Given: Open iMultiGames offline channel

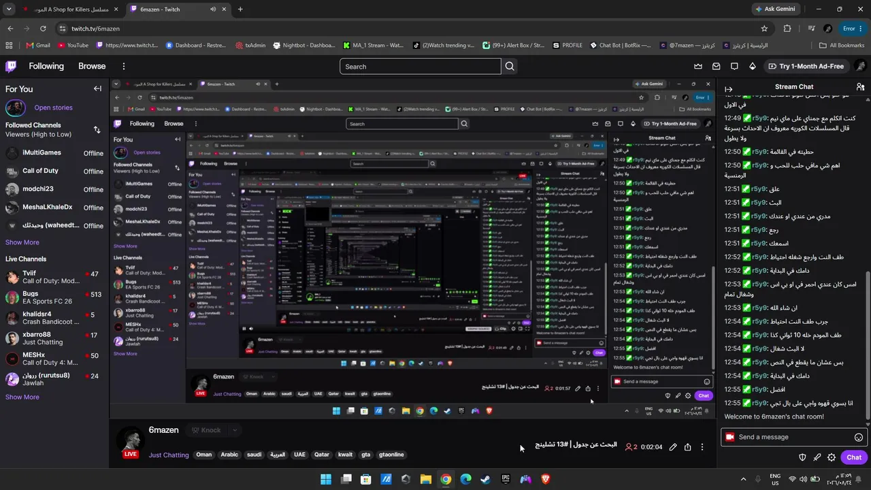Looking at the screenshot, I should [54, 153].
